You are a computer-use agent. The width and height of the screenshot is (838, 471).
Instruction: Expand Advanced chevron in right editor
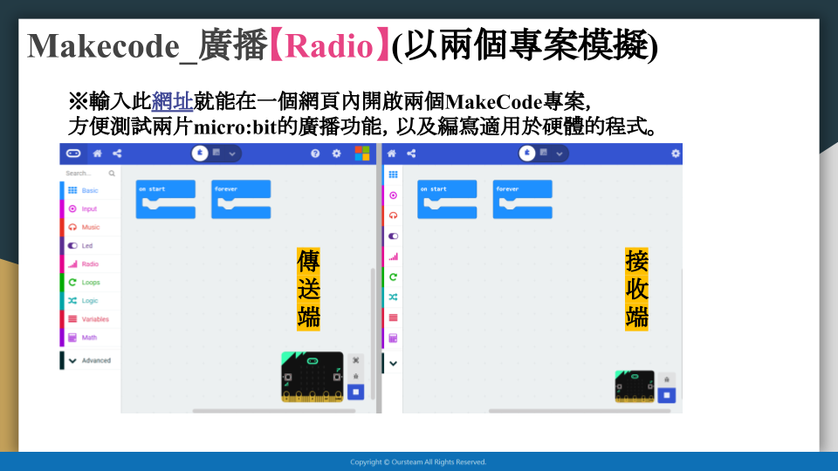pyautogui.click(x=394, y=364)
